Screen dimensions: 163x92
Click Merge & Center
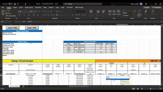tap(62, 15)
